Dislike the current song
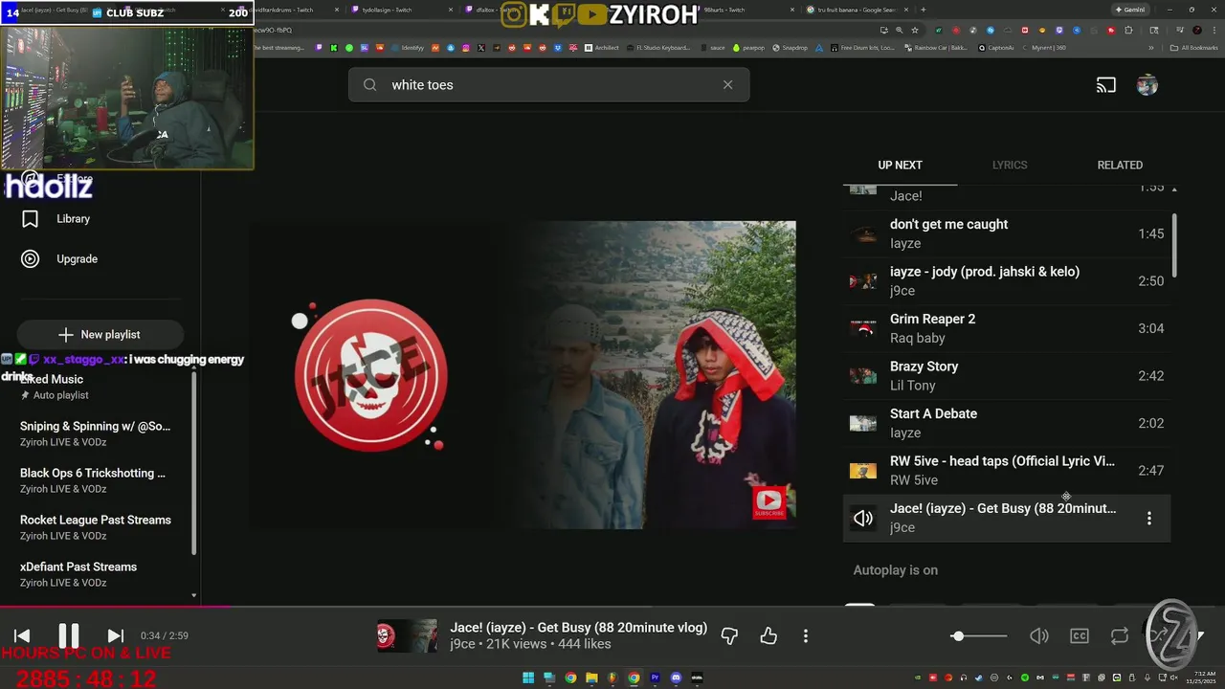The image size is (1225, 689). pos(729,635)
